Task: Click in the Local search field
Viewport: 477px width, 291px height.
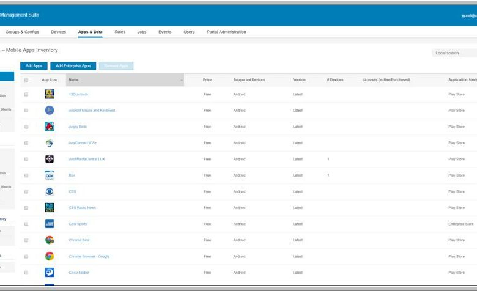Action: 455,53
